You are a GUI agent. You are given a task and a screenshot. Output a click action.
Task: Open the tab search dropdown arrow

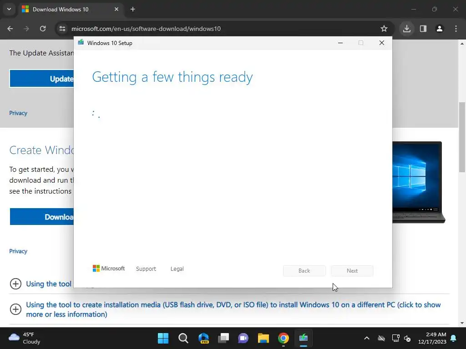point(9,9)
